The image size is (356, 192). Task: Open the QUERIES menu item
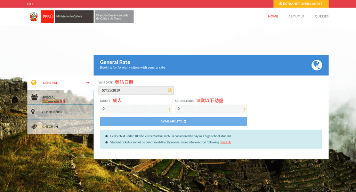point(322,16)
